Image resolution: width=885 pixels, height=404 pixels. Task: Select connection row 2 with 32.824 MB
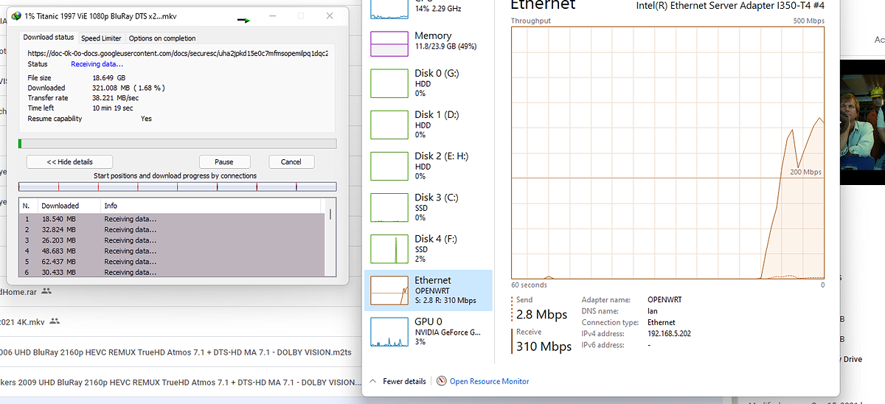click(x=171, y=230)
